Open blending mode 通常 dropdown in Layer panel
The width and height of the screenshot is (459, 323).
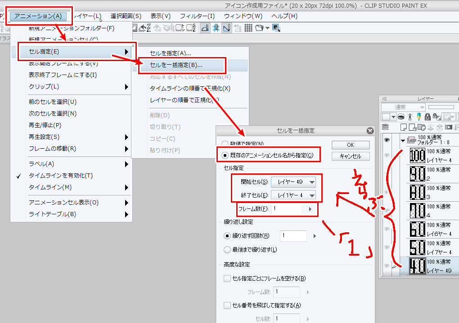pos(403,107)
